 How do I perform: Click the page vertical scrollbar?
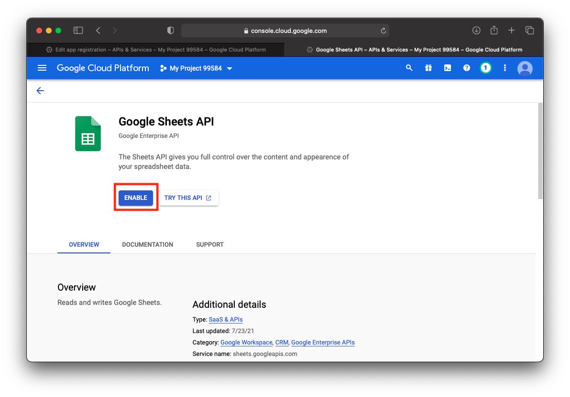(x=540, y=151)
